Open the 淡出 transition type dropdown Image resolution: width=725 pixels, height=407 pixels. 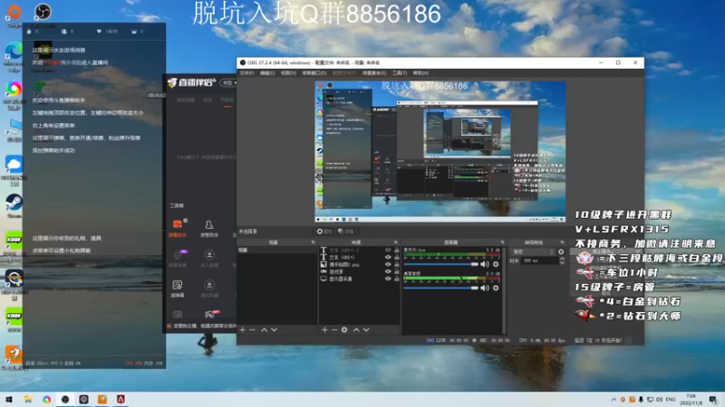[533, 251]
